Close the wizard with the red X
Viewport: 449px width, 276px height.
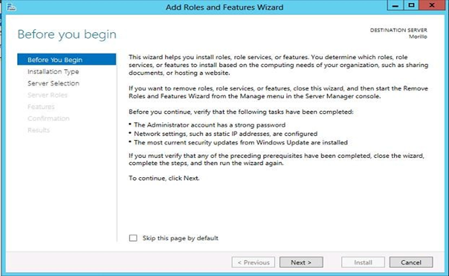tap(431, 7)
